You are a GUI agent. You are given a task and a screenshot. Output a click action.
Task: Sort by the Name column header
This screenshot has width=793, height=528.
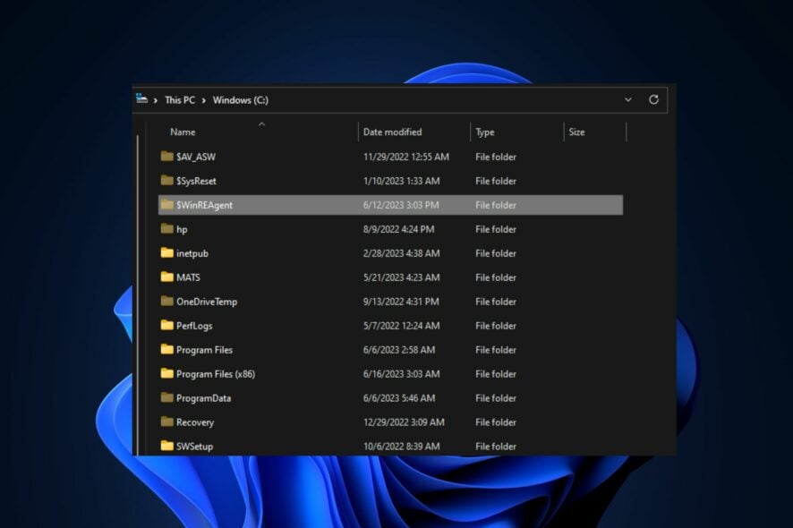coord(183,132)
